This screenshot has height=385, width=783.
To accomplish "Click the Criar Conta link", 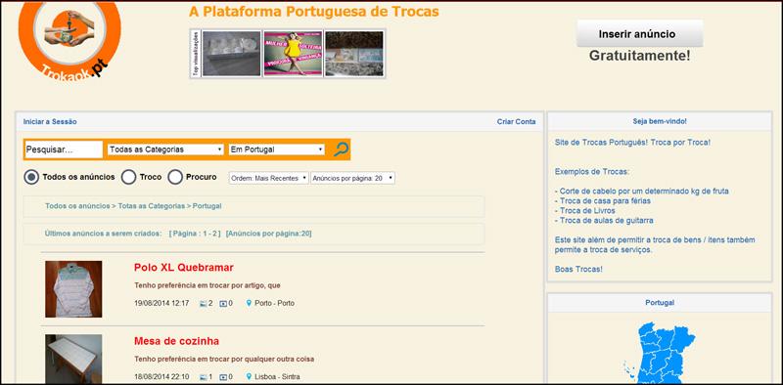I will click(x=517, y=122).
